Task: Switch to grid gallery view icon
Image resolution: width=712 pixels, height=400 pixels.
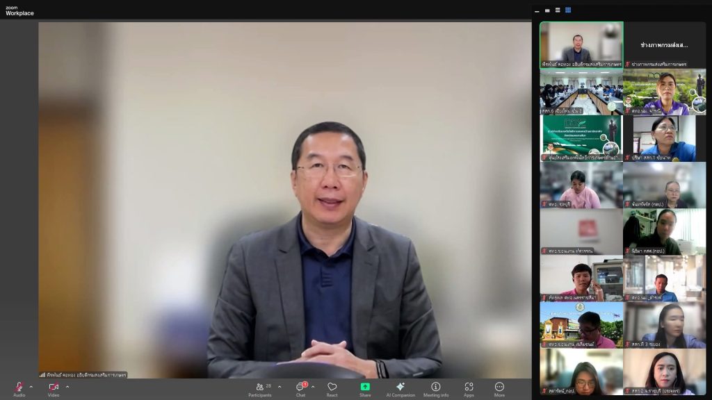Action: pyautogui.click(x=568, y=10)
